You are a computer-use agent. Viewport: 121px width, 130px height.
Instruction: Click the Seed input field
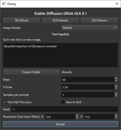[x=65, y=109]
